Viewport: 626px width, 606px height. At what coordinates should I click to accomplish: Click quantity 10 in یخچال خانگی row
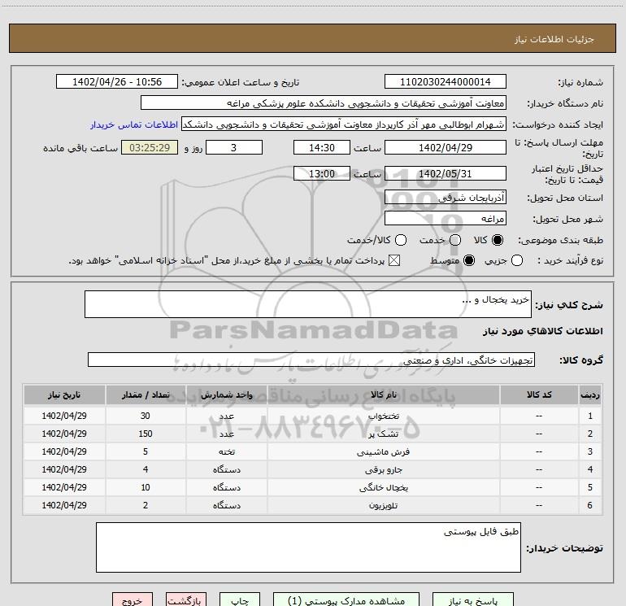tap(146, 488)
